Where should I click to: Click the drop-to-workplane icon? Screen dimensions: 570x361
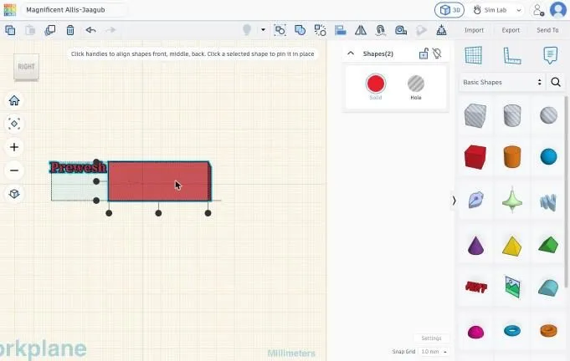441,30
